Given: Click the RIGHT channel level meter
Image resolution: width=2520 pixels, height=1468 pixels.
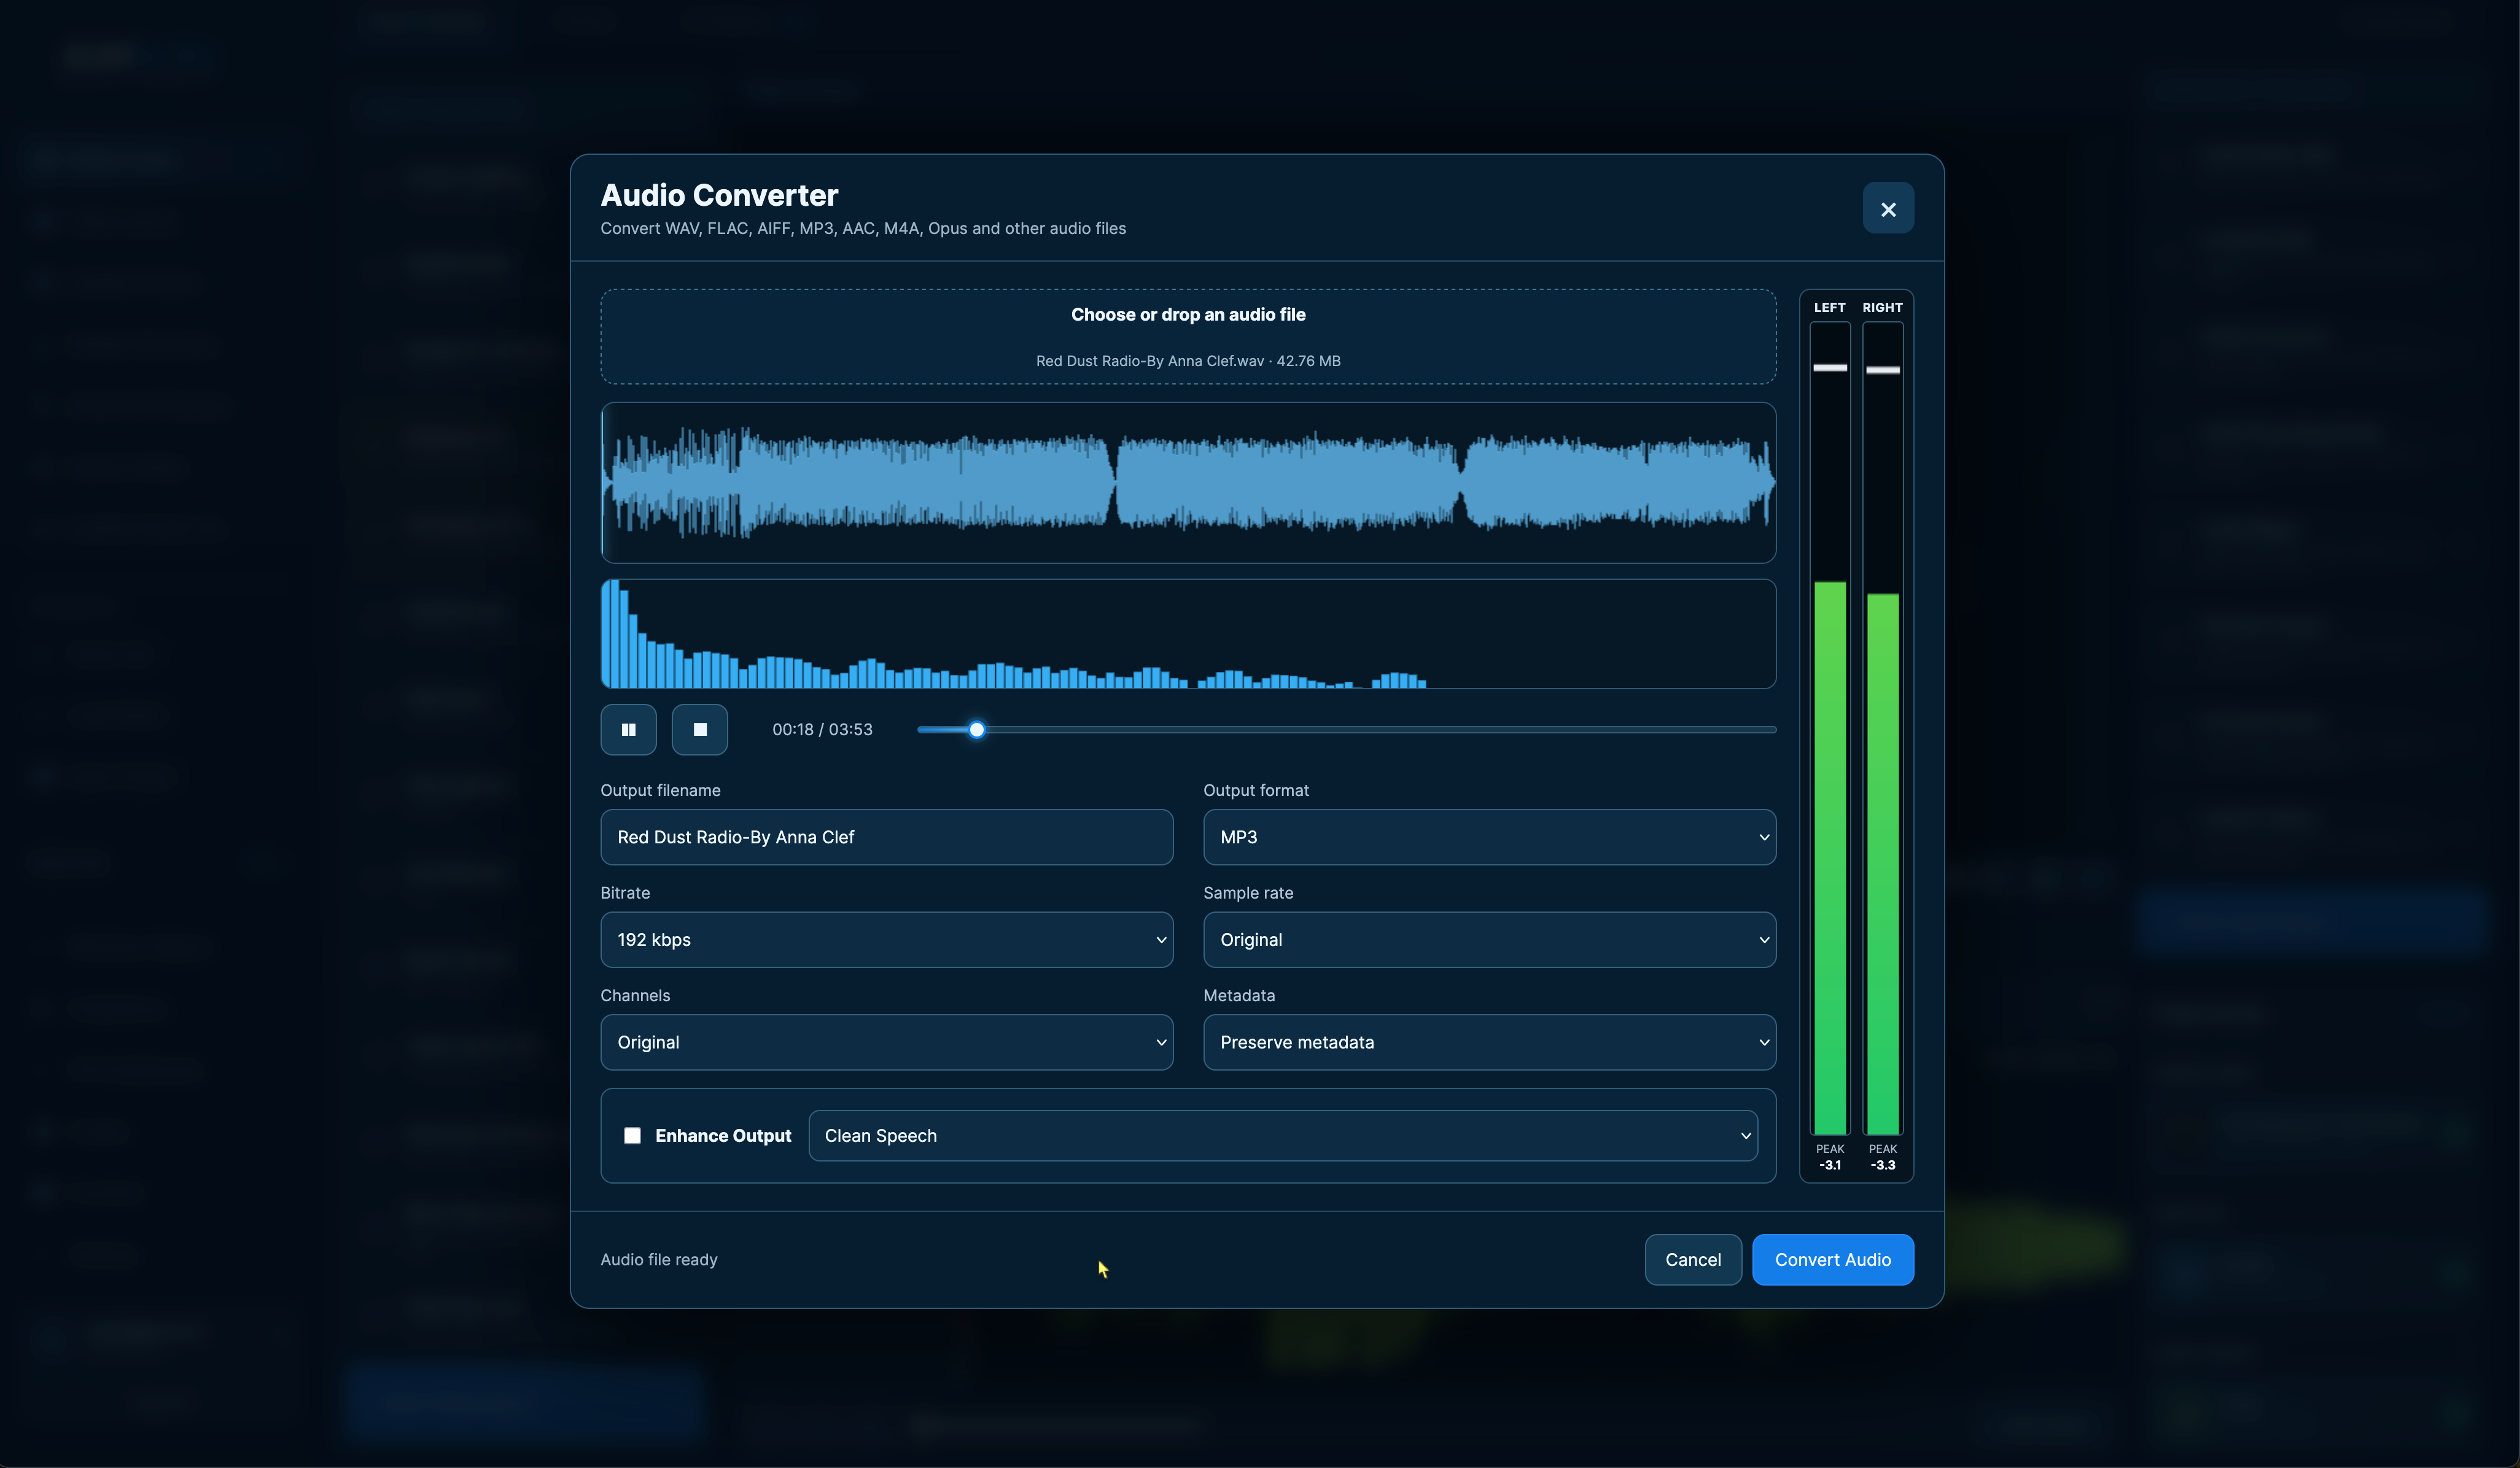Looking at the screenshot, I should pyautogui.click(x=1882, y=728).
